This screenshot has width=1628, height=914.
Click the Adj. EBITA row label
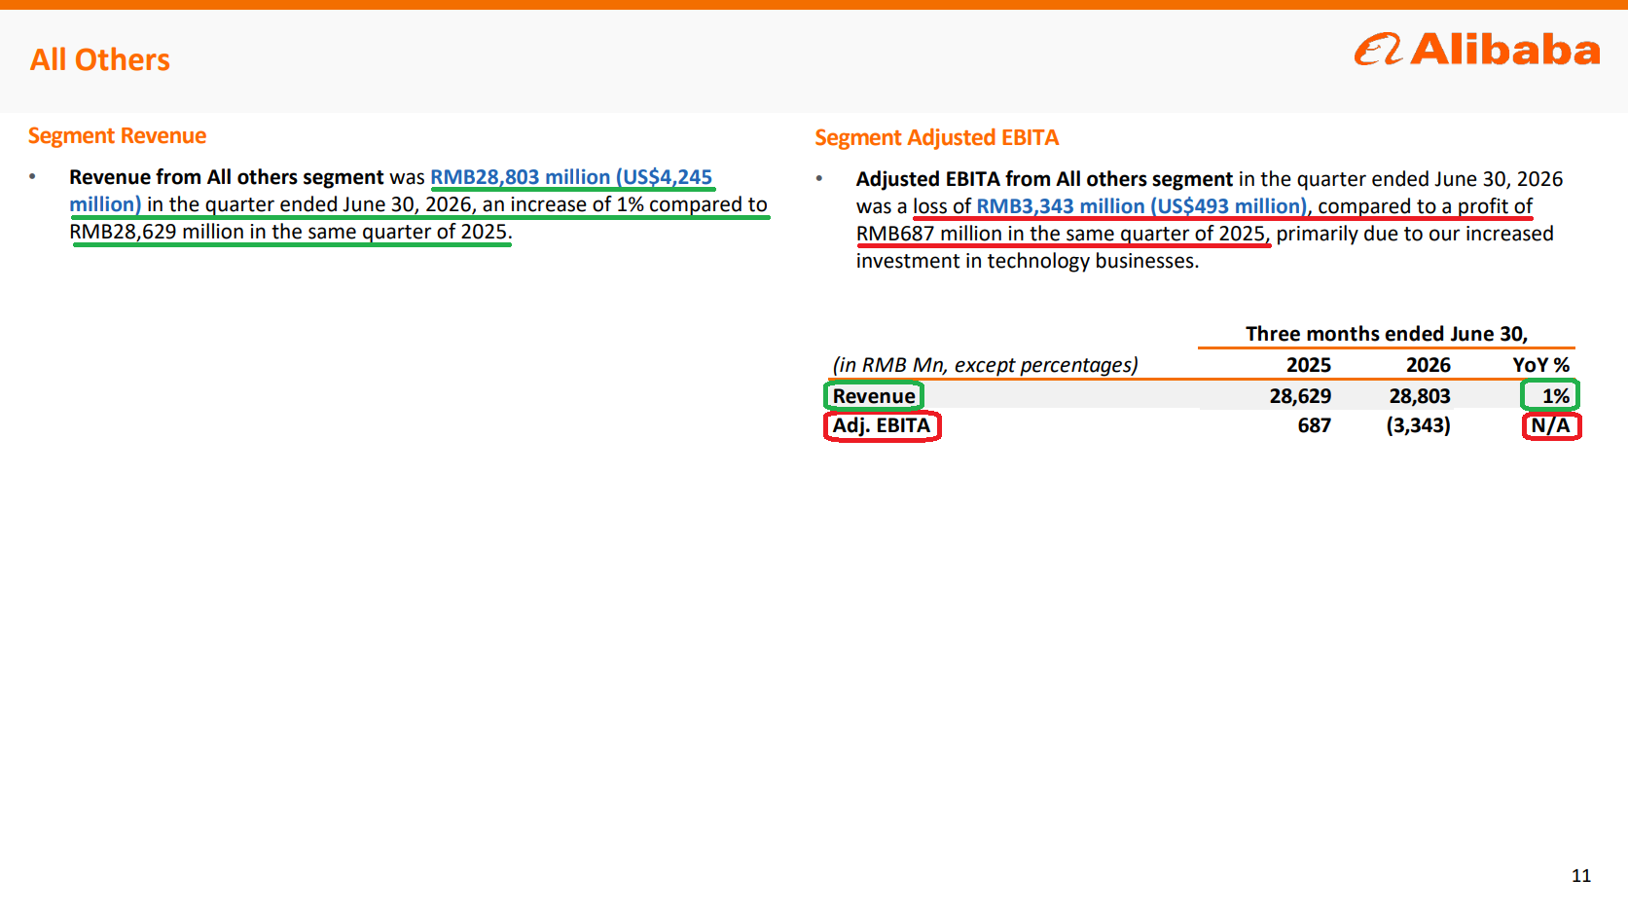(882, 425)
